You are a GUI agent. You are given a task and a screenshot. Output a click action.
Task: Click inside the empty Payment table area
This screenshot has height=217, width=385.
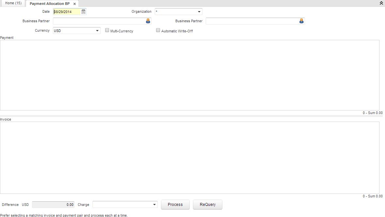(189, 75)
